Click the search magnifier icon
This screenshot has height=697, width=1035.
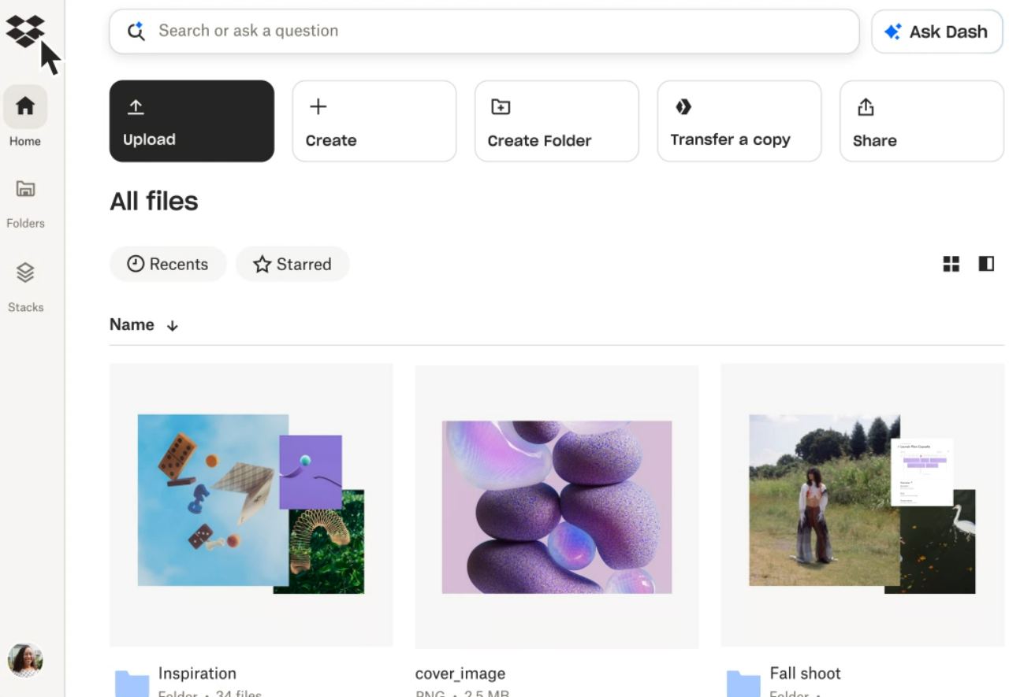point(136,31)
